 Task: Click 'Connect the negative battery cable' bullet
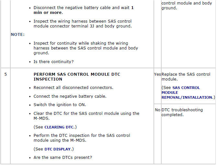click(x=70, y=96)
